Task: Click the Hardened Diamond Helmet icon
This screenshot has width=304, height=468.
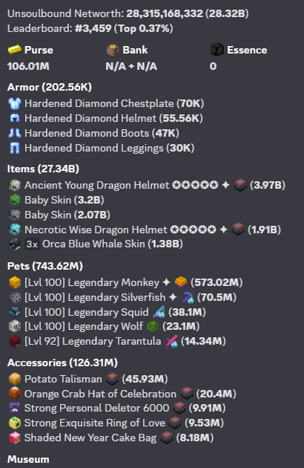Action: (x=15, y=119)
